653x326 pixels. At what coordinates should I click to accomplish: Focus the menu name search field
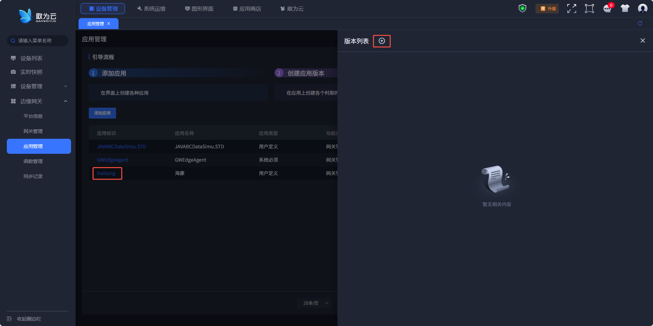[x=38, y=41]
